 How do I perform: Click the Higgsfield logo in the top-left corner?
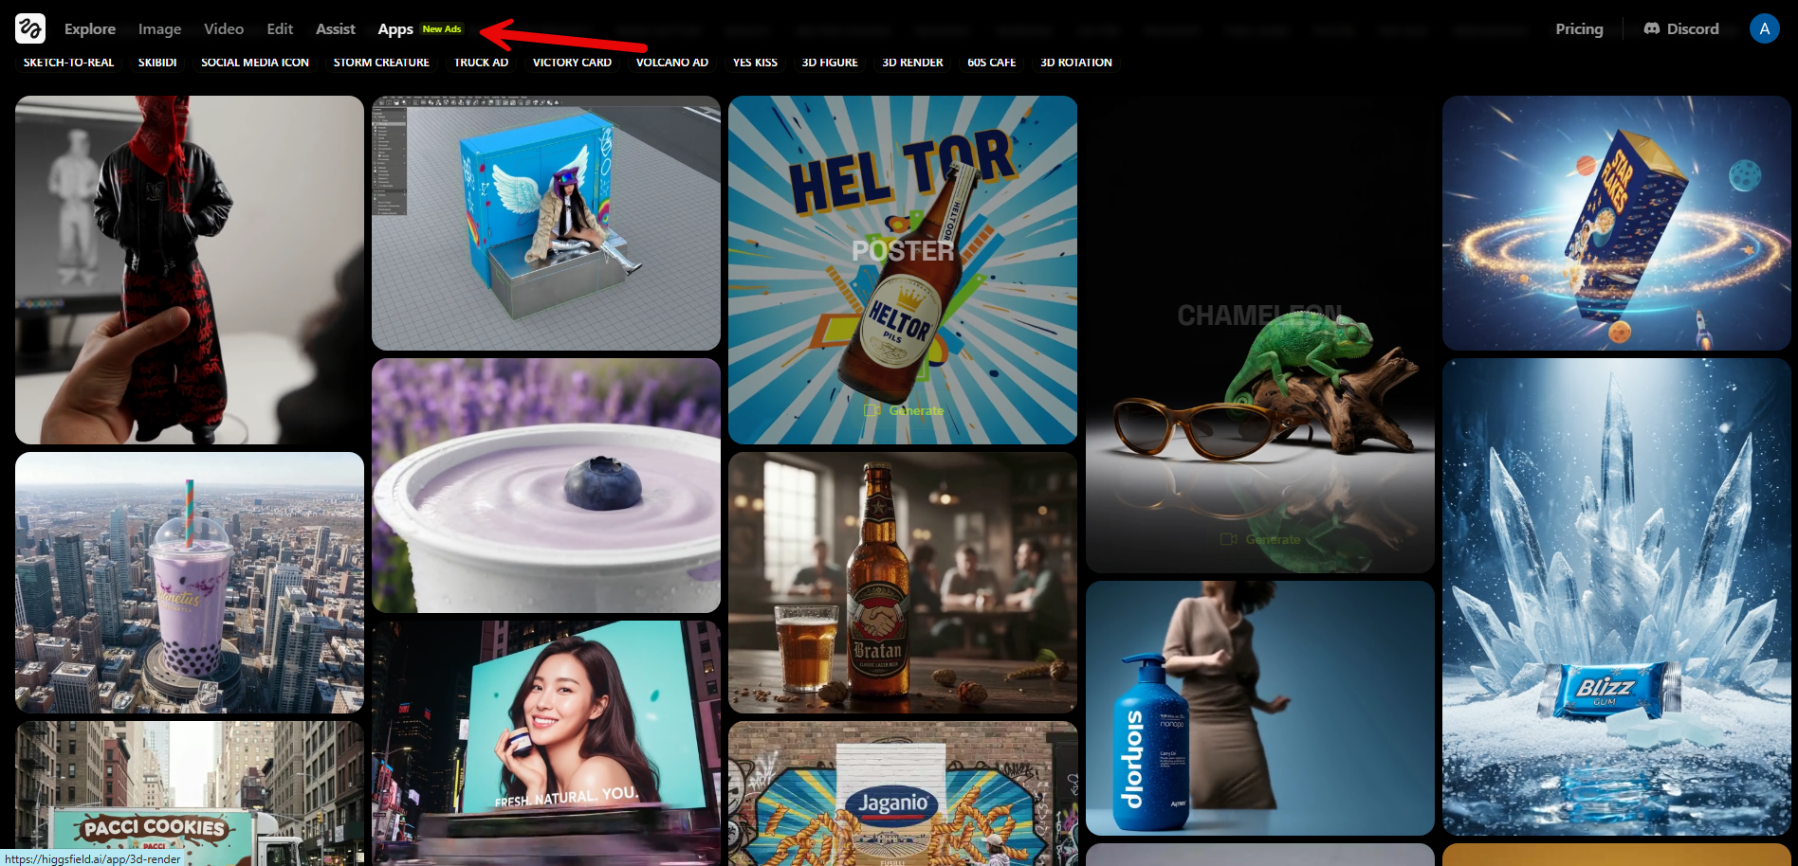click(x=28, y=27)
